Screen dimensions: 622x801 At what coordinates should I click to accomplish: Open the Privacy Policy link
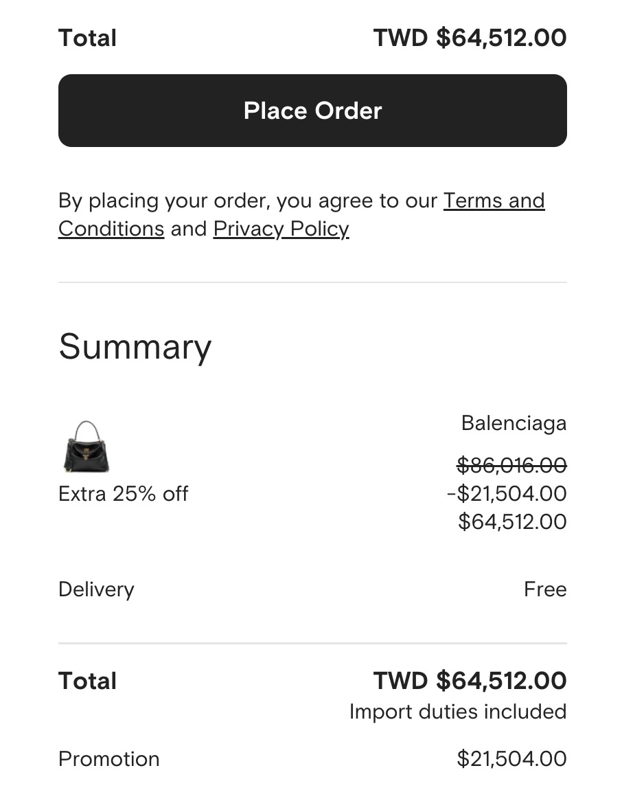click(x=281, y=229)
